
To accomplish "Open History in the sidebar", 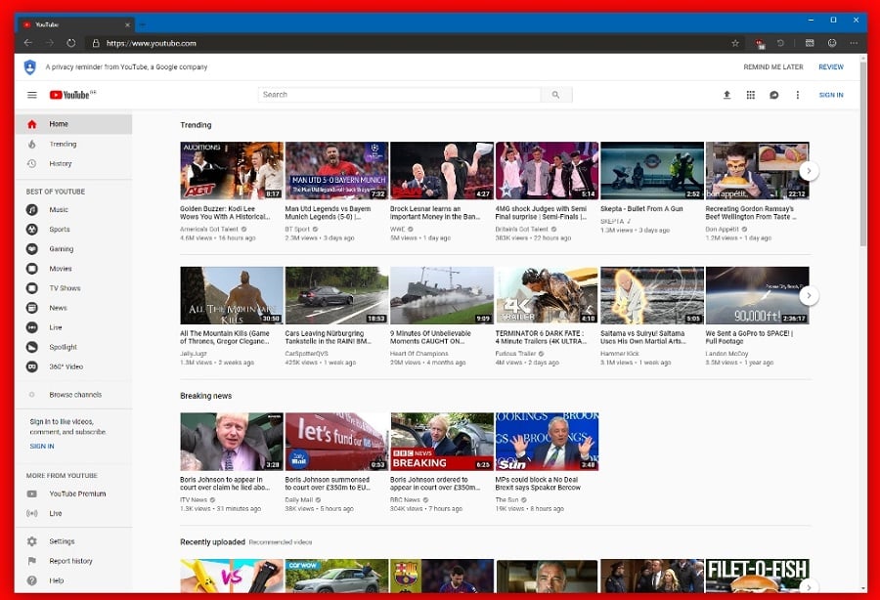I will pyautogui.click(x=73, y=164).
